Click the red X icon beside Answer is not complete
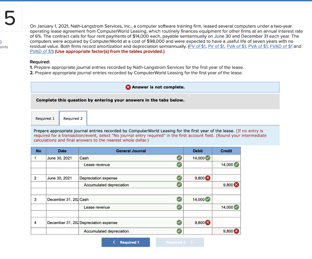312x259 pixels. click(x=128, y=87)
